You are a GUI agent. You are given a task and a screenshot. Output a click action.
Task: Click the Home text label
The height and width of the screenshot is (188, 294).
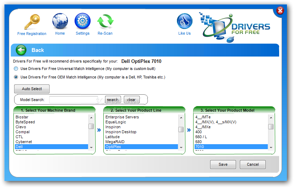click(x=60, y=33)
